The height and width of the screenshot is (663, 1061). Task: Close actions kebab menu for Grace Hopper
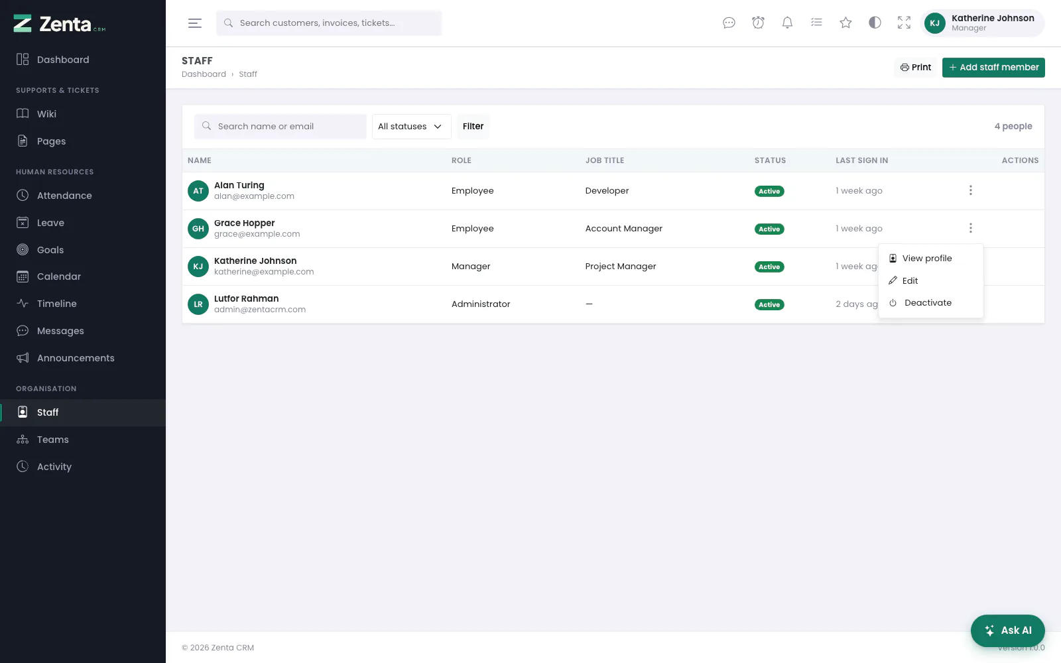pyautogui.click(x=971, y=228)
